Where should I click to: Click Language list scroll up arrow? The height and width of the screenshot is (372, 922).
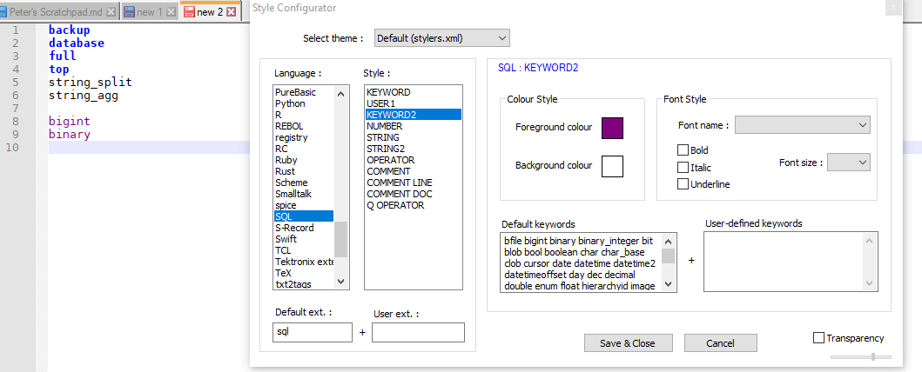(341, 93)
